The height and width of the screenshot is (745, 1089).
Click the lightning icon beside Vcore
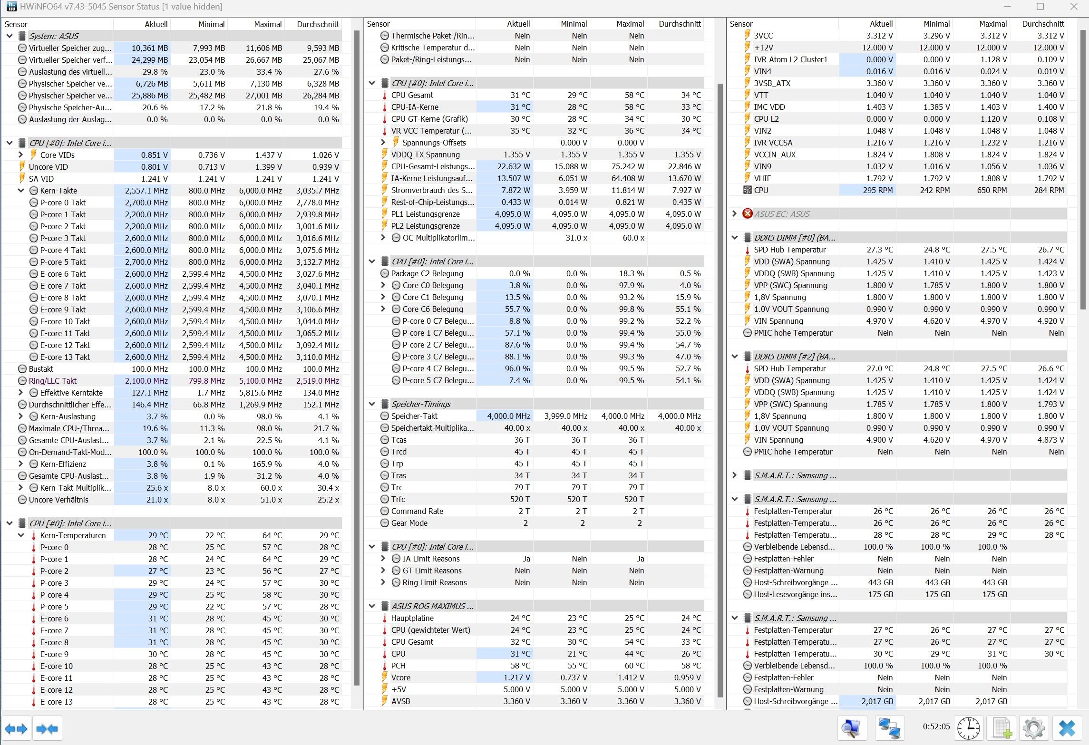point(385,677)
